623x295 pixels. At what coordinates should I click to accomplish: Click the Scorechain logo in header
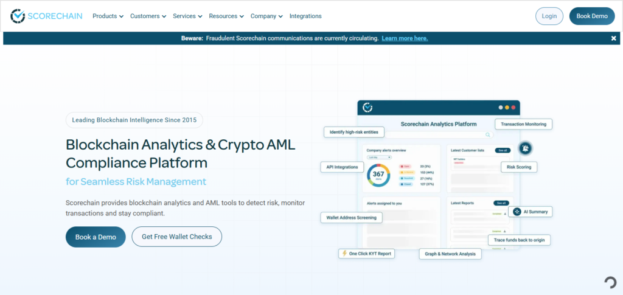pyautogui.click(x=46, y=16)
